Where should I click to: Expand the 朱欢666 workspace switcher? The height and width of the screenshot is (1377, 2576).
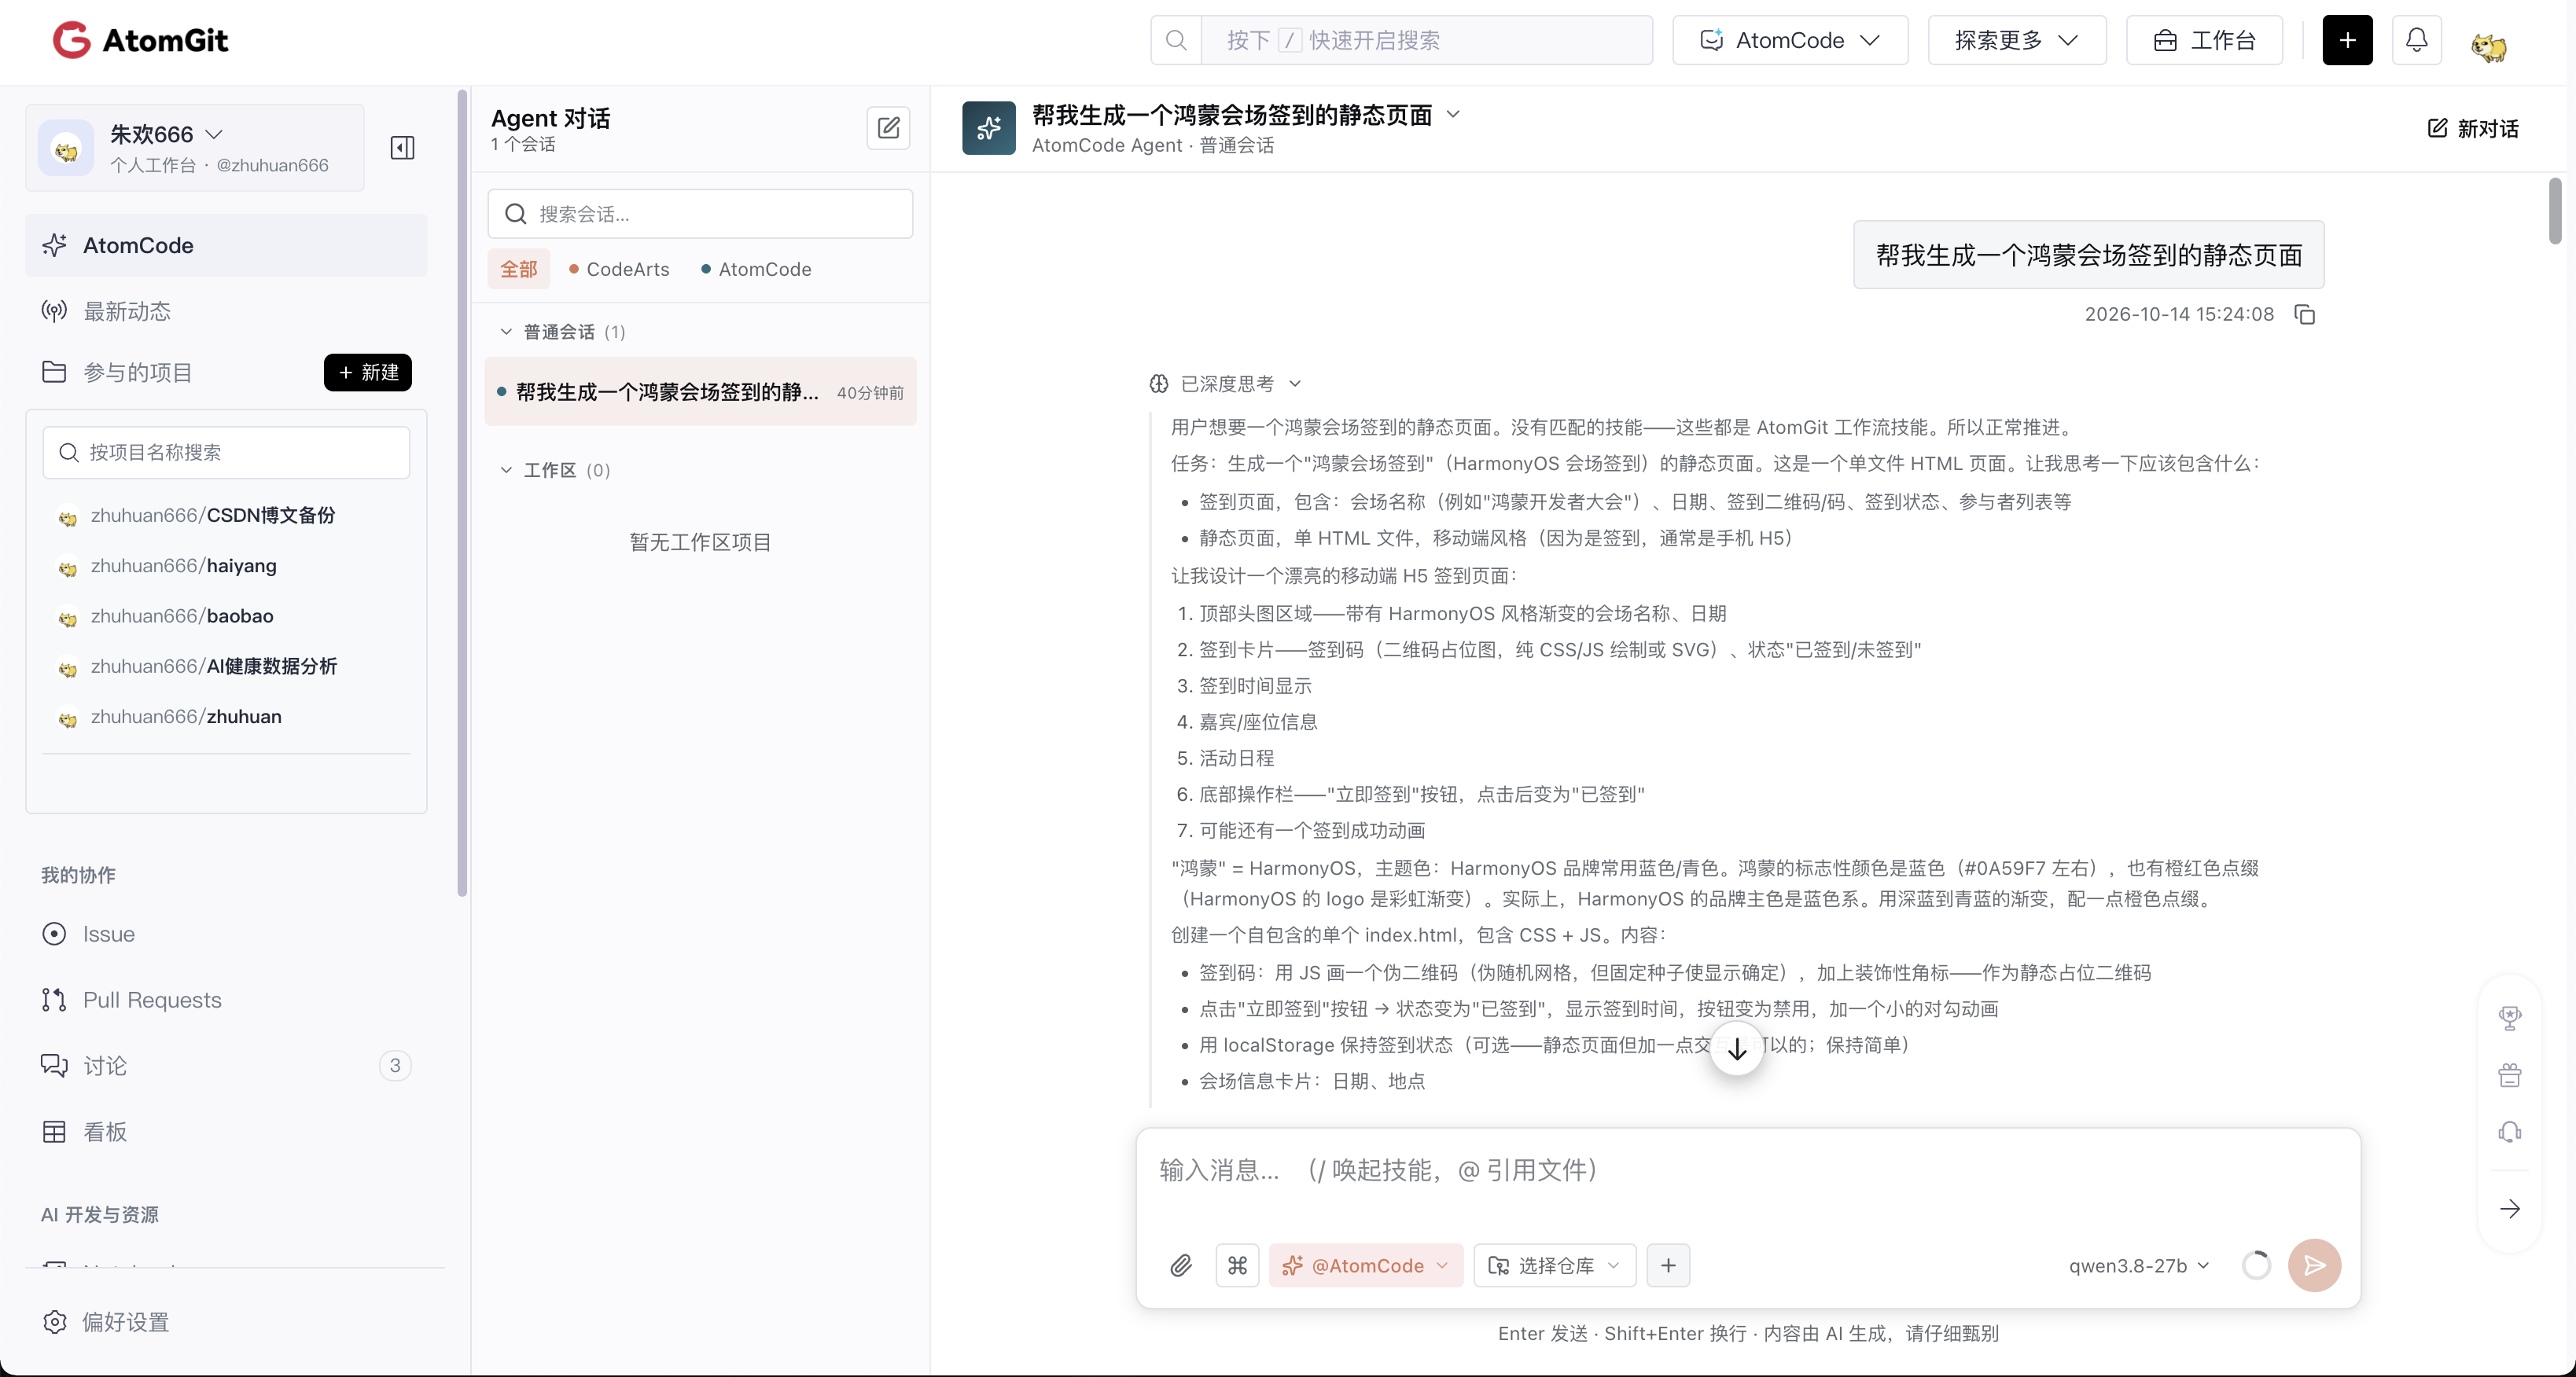pos(195,148)
